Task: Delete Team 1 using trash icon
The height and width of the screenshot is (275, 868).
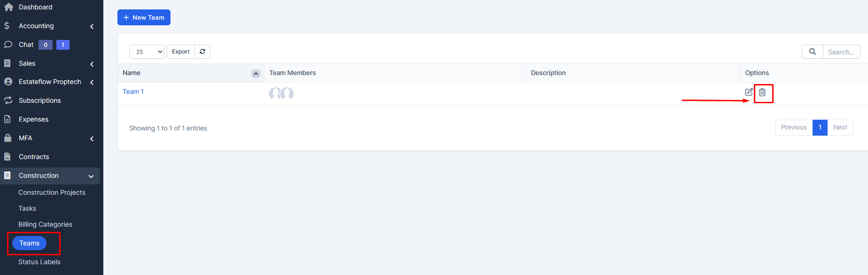Action: 762,92
